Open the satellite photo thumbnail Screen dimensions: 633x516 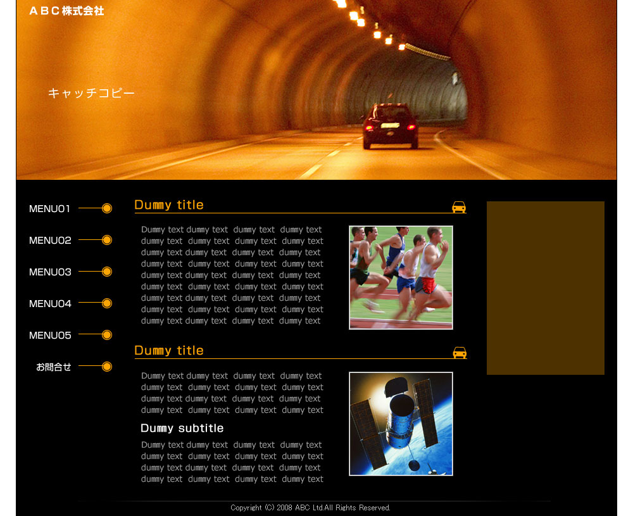pos(401,424)
